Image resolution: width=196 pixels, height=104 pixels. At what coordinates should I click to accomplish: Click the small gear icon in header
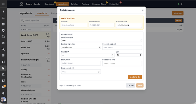click(x=182, y=4)
